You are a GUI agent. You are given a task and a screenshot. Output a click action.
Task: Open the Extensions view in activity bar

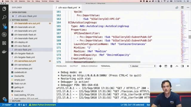tap(4, 43)
